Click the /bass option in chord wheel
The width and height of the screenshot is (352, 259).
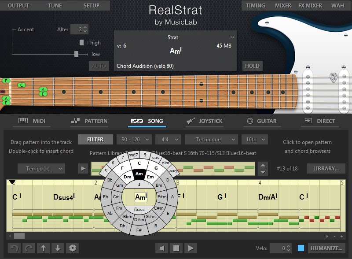[139, 210]
